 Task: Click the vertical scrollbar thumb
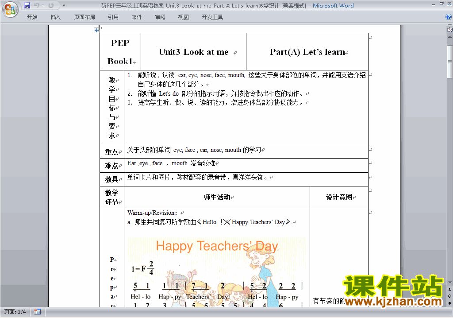pos(449,62)
